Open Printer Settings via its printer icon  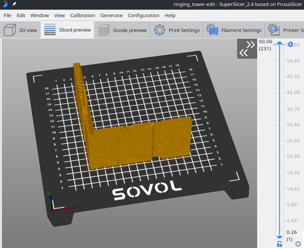(274, 30)
